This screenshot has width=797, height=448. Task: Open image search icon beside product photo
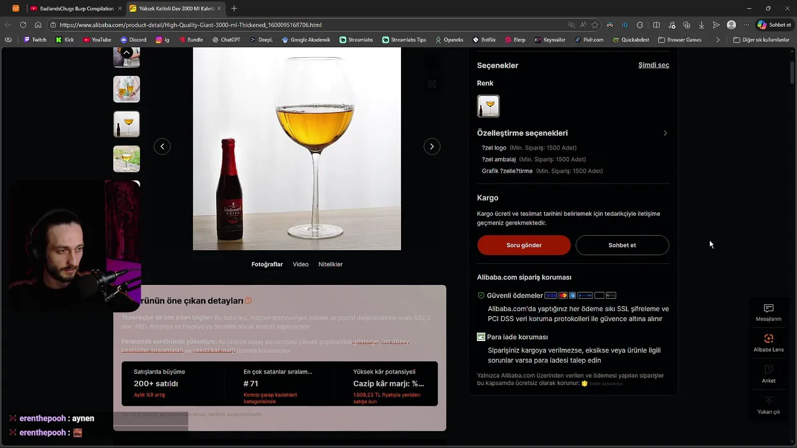tap(432, 83)
